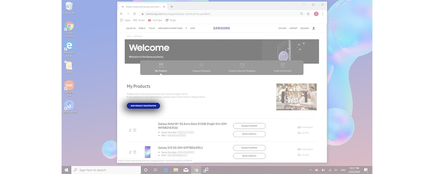
Task: Open the YouTube bookmark
Action: click(155, 20)
